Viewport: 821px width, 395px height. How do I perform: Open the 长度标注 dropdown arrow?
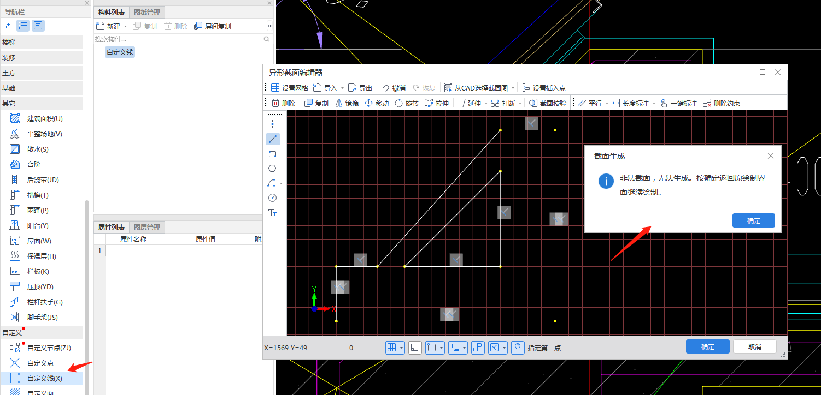[x=653, y=103]
